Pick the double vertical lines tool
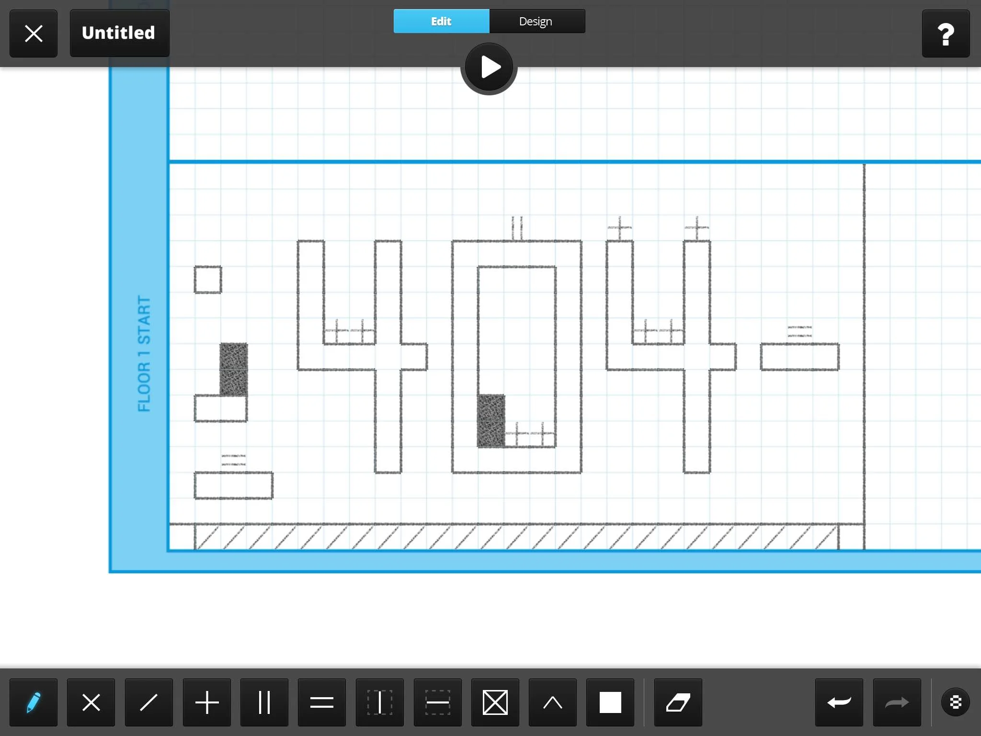Viewport: 981px width, 736px height. 264,702
